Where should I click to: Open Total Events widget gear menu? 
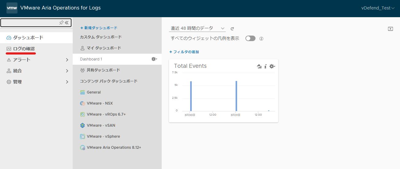click(272, 66)
